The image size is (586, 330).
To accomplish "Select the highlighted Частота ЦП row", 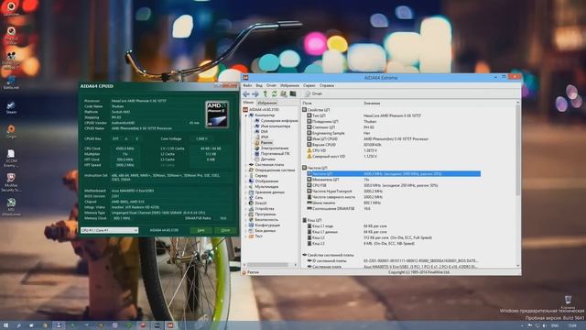I will pos(393,174).
